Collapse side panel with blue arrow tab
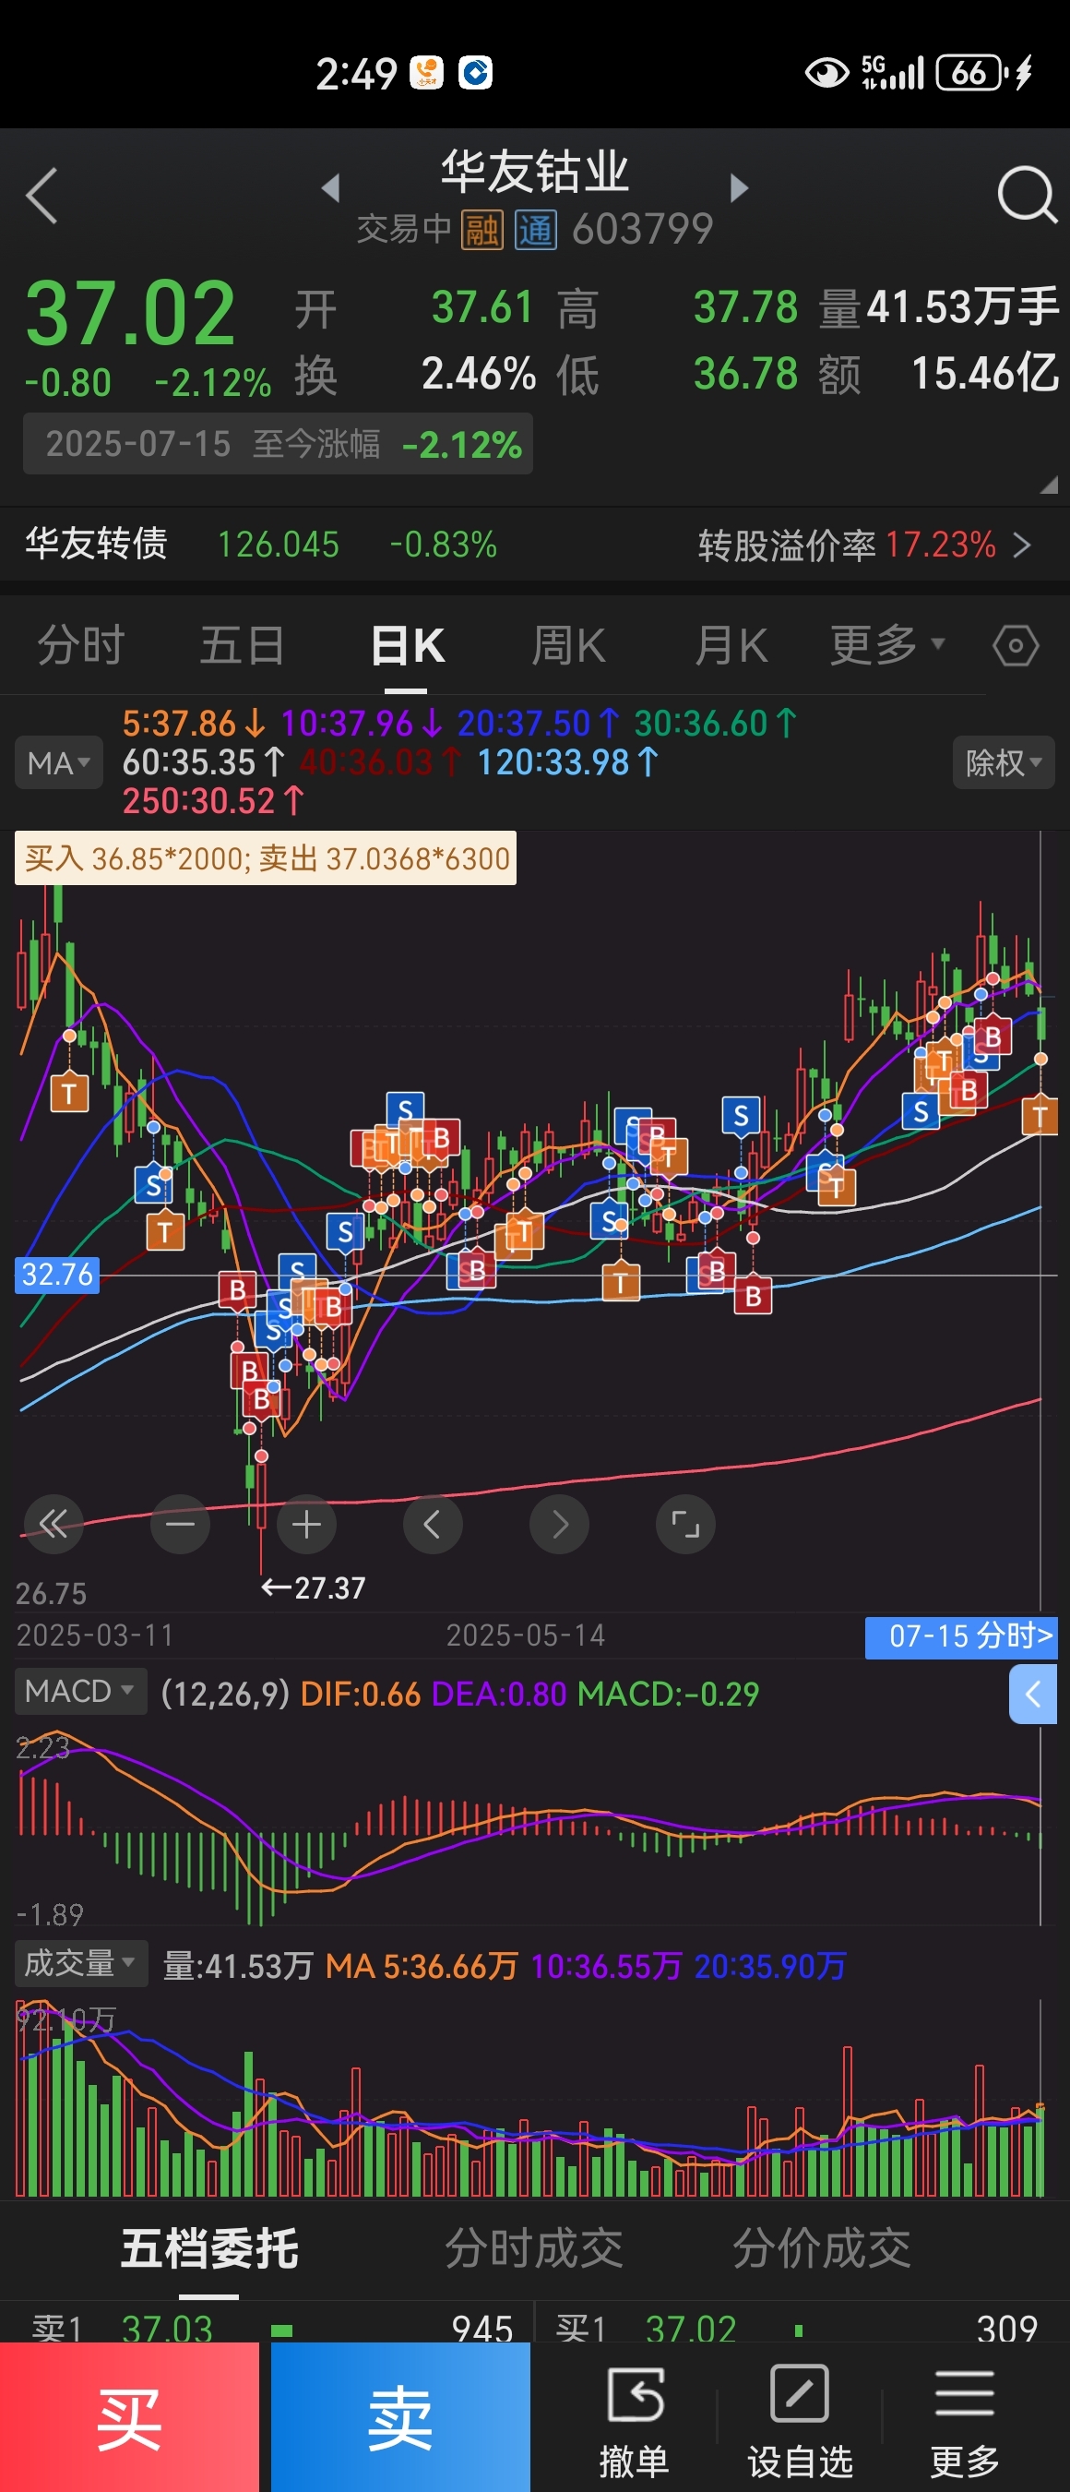 [x=1032, y=1694]
